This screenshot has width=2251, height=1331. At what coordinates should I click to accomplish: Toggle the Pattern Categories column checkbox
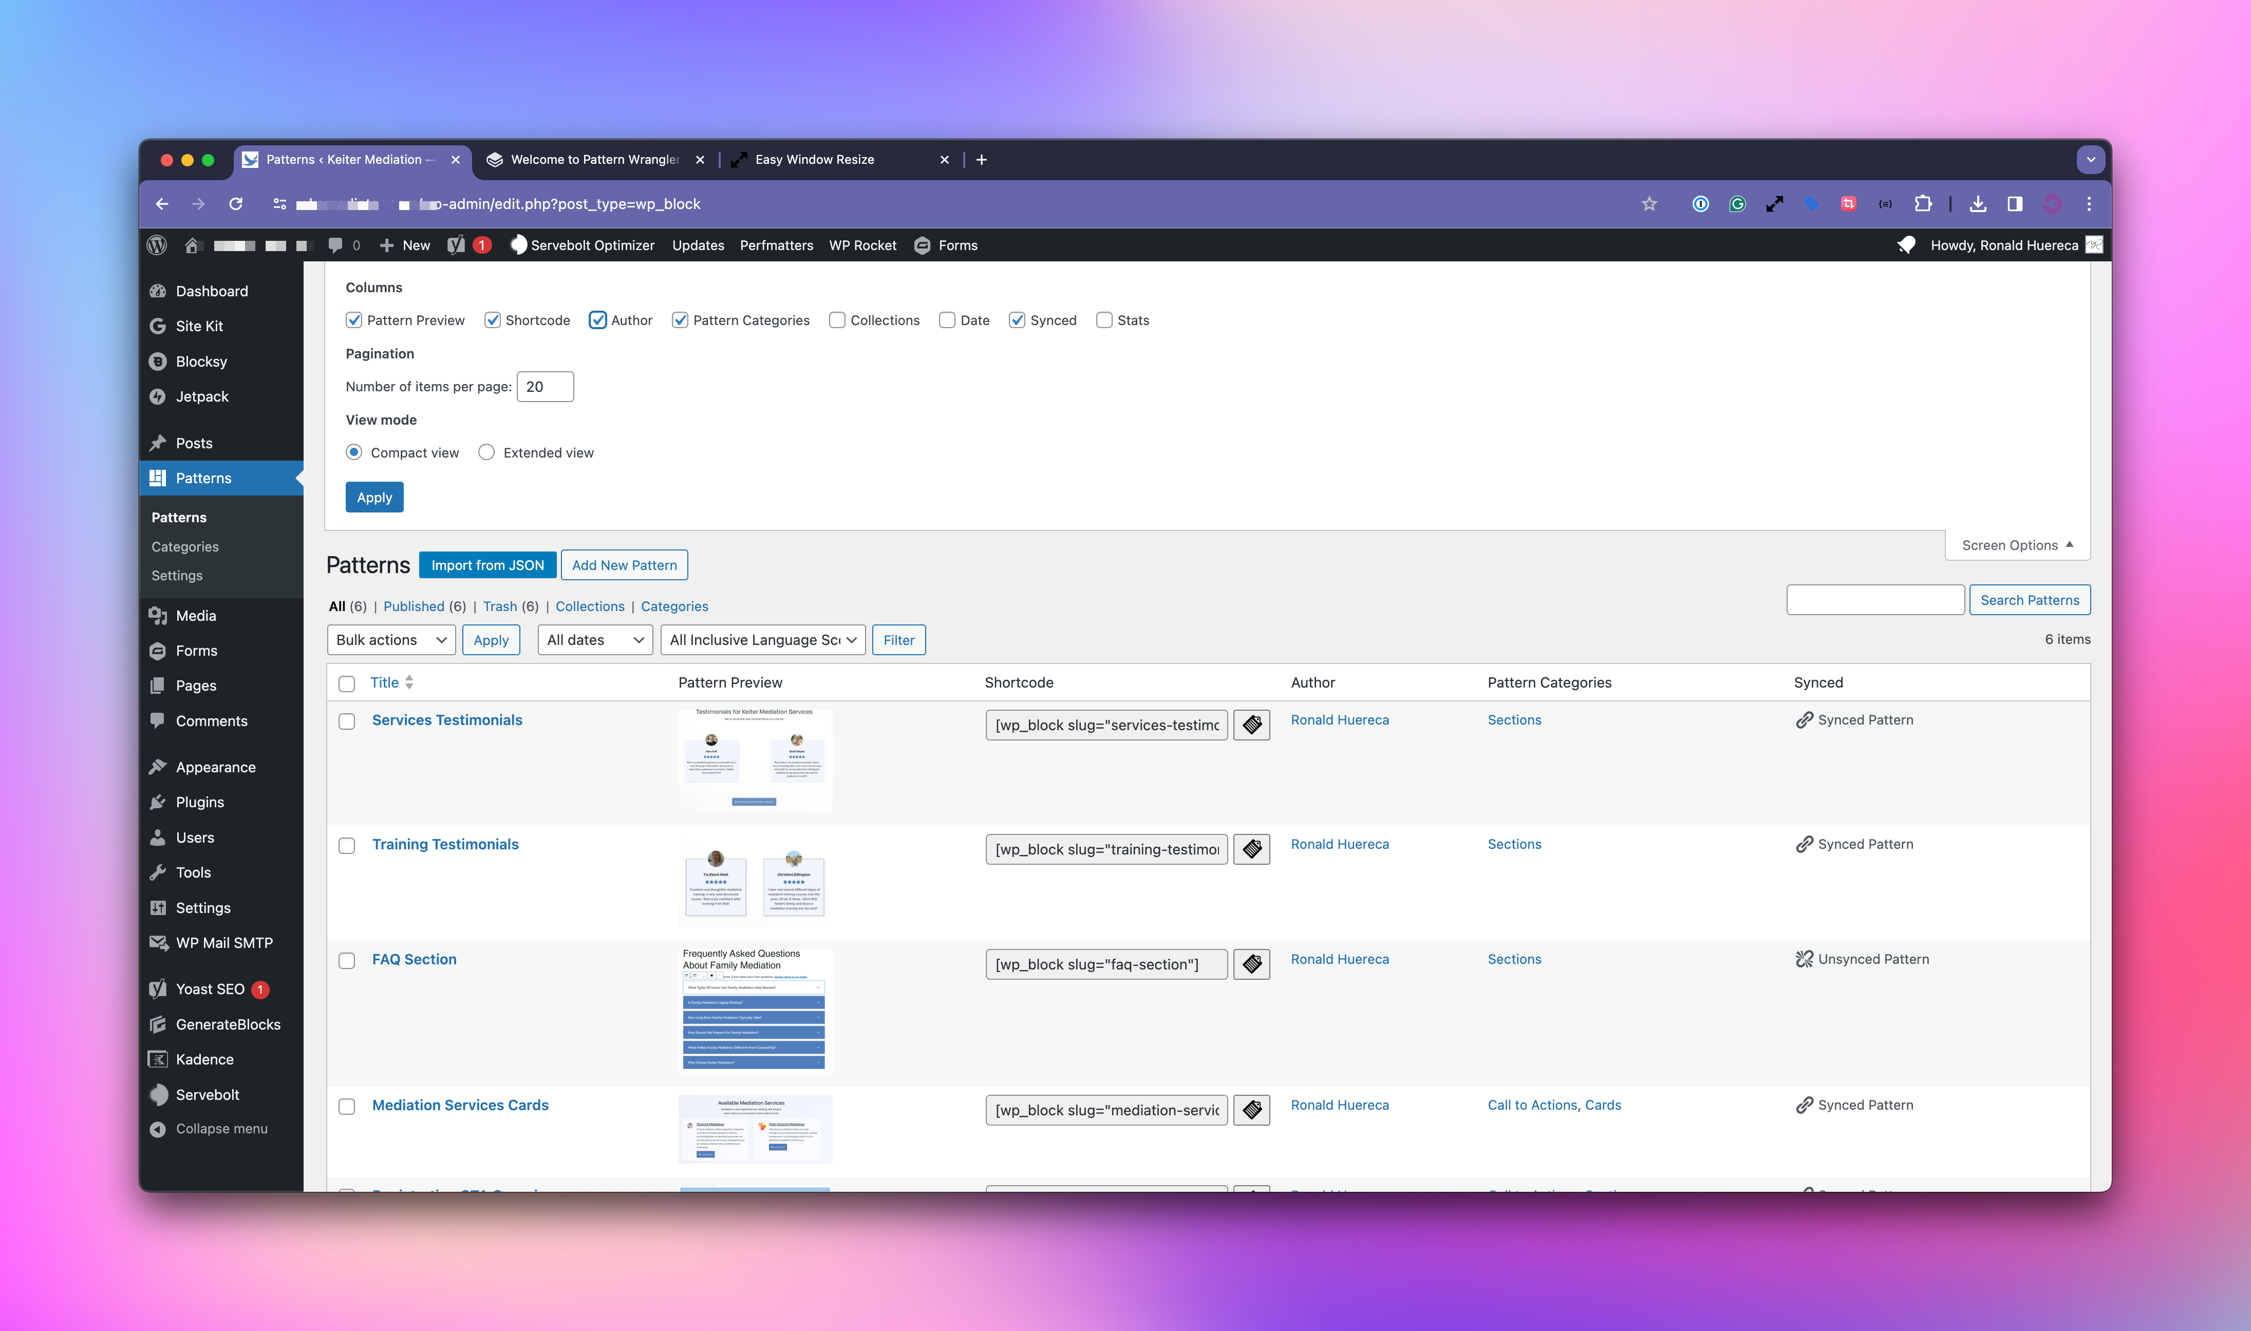[x=680, y=320]
